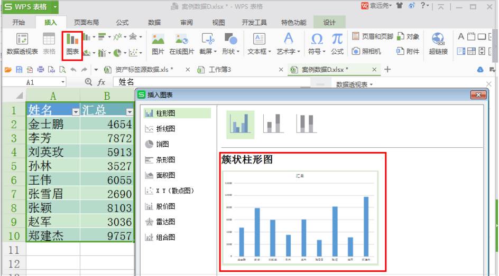The image size is (499, 276).
Task: Switch to the 审阅 ribbon tab
Action: (187, 23)
